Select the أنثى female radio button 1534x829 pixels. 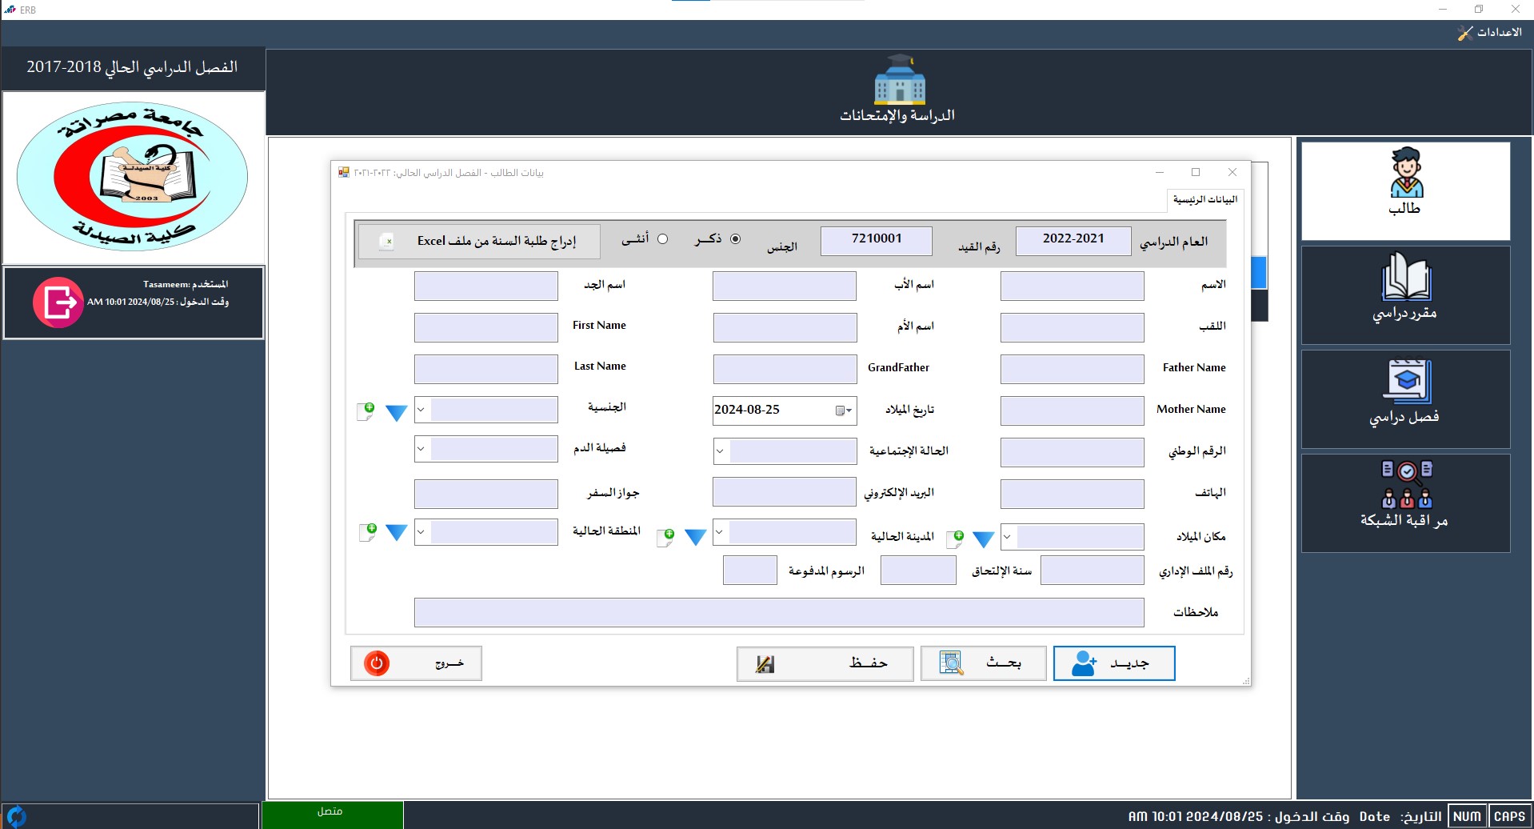pyautogui.click(x=662, y=238)
